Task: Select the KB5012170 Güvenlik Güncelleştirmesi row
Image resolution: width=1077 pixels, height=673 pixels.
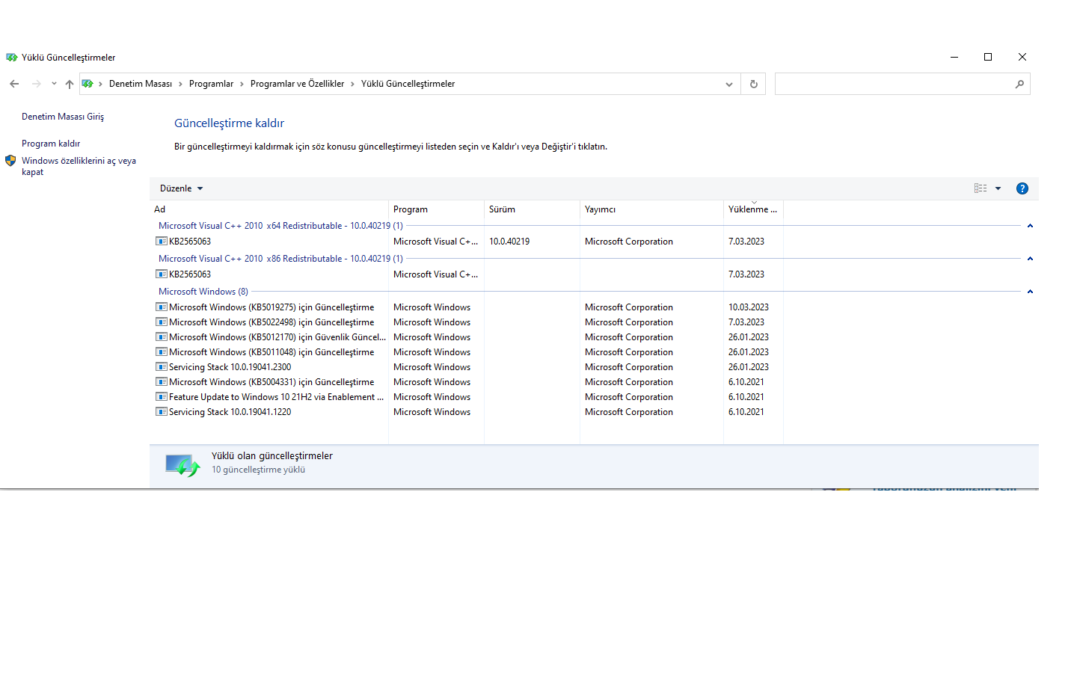Action: pyautogui.click(x=277, y=337)
